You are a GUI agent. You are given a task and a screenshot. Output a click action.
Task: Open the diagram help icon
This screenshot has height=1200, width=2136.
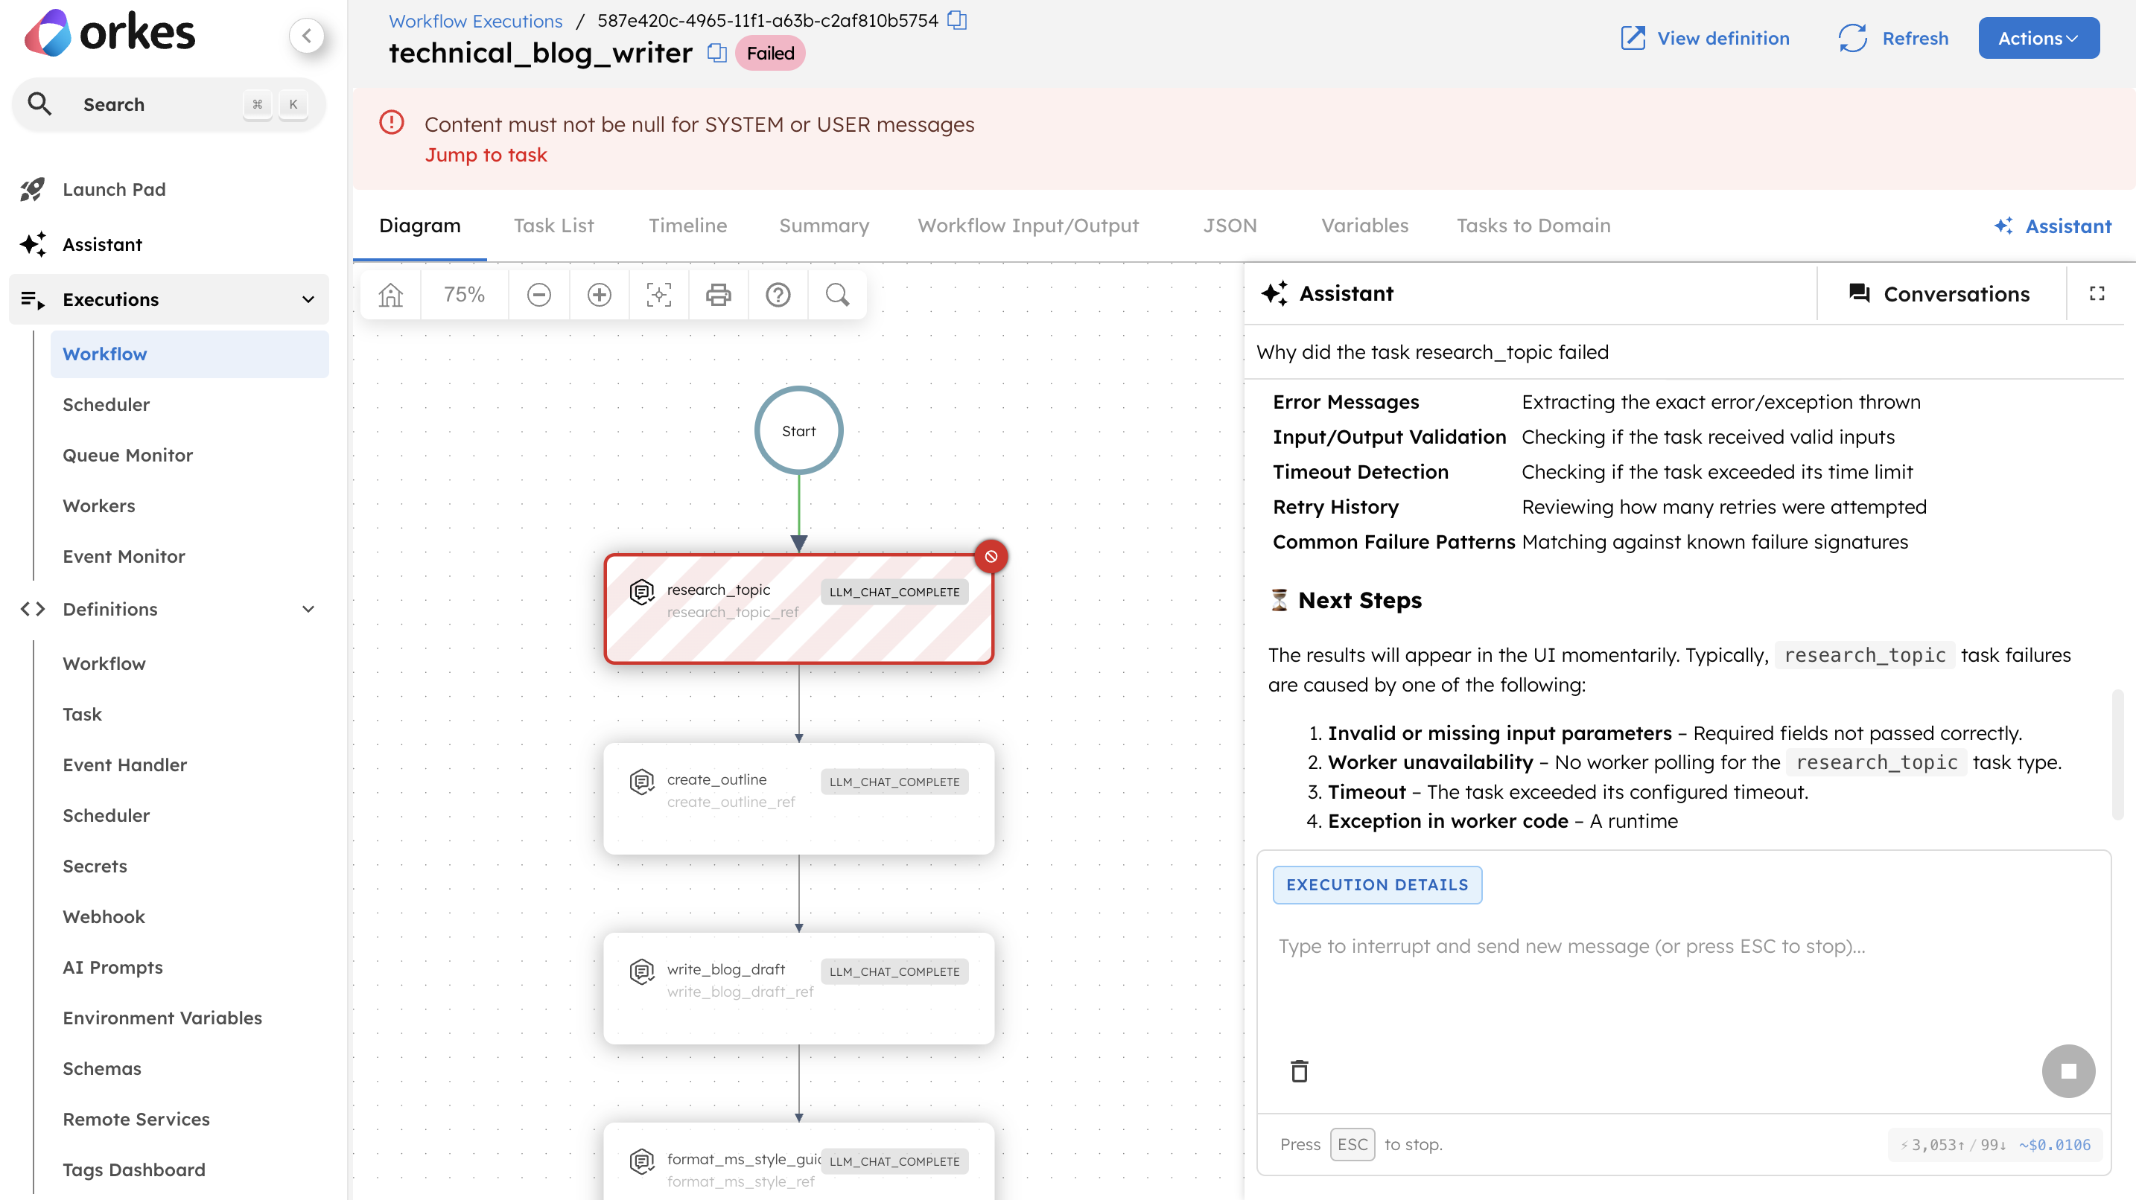[778, 294]
